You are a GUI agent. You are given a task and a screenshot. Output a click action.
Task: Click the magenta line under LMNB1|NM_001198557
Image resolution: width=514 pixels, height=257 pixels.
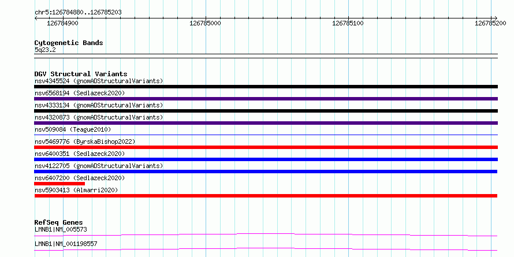click(x=266, y=249)
